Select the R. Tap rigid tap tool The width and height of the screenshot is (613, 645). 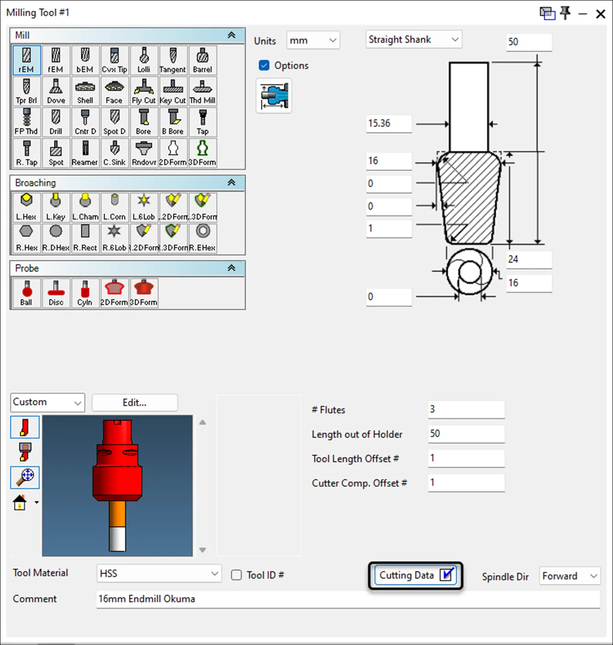pyautogui.click(x=27, y=153)
